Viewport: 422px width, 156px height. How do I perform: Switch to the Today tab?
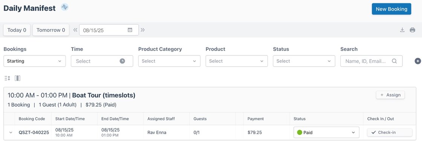coord(17,30)
